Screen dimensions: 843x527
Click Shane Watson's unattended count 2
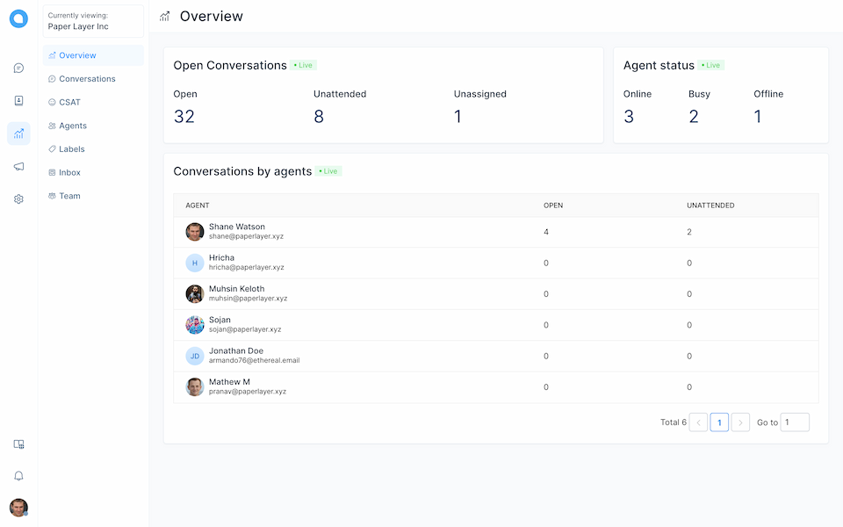pyautogui.click(x=689, y=232)
